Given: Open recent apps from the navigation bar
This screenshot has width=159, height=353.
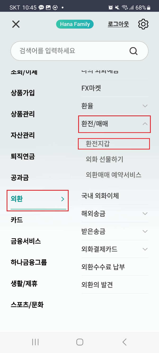Looking at the screenshot, I should coord(35,342).
